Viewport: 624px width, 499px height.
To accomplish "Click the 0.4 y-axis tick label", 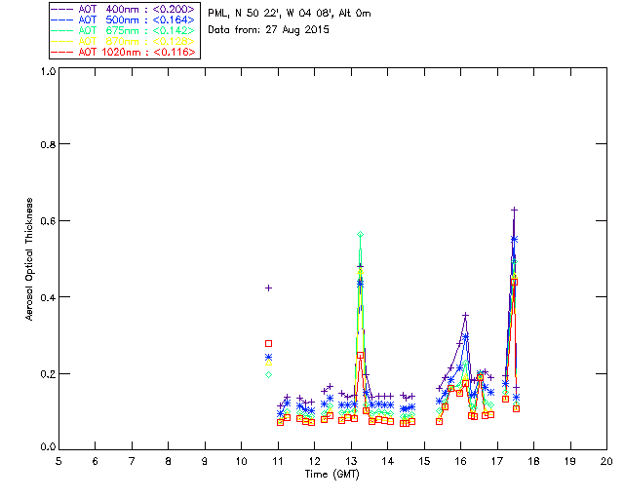I will [x=48, y=297].
